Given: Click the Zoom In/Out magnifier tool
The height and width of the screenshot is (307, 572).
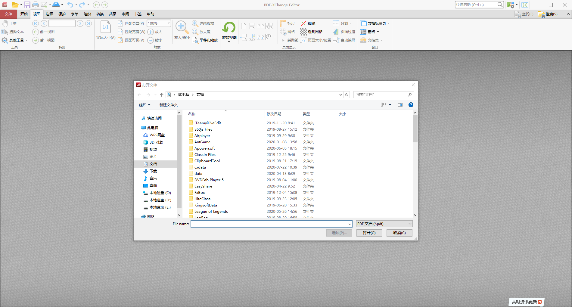Looking at the screenshot, I should (182, 28).
